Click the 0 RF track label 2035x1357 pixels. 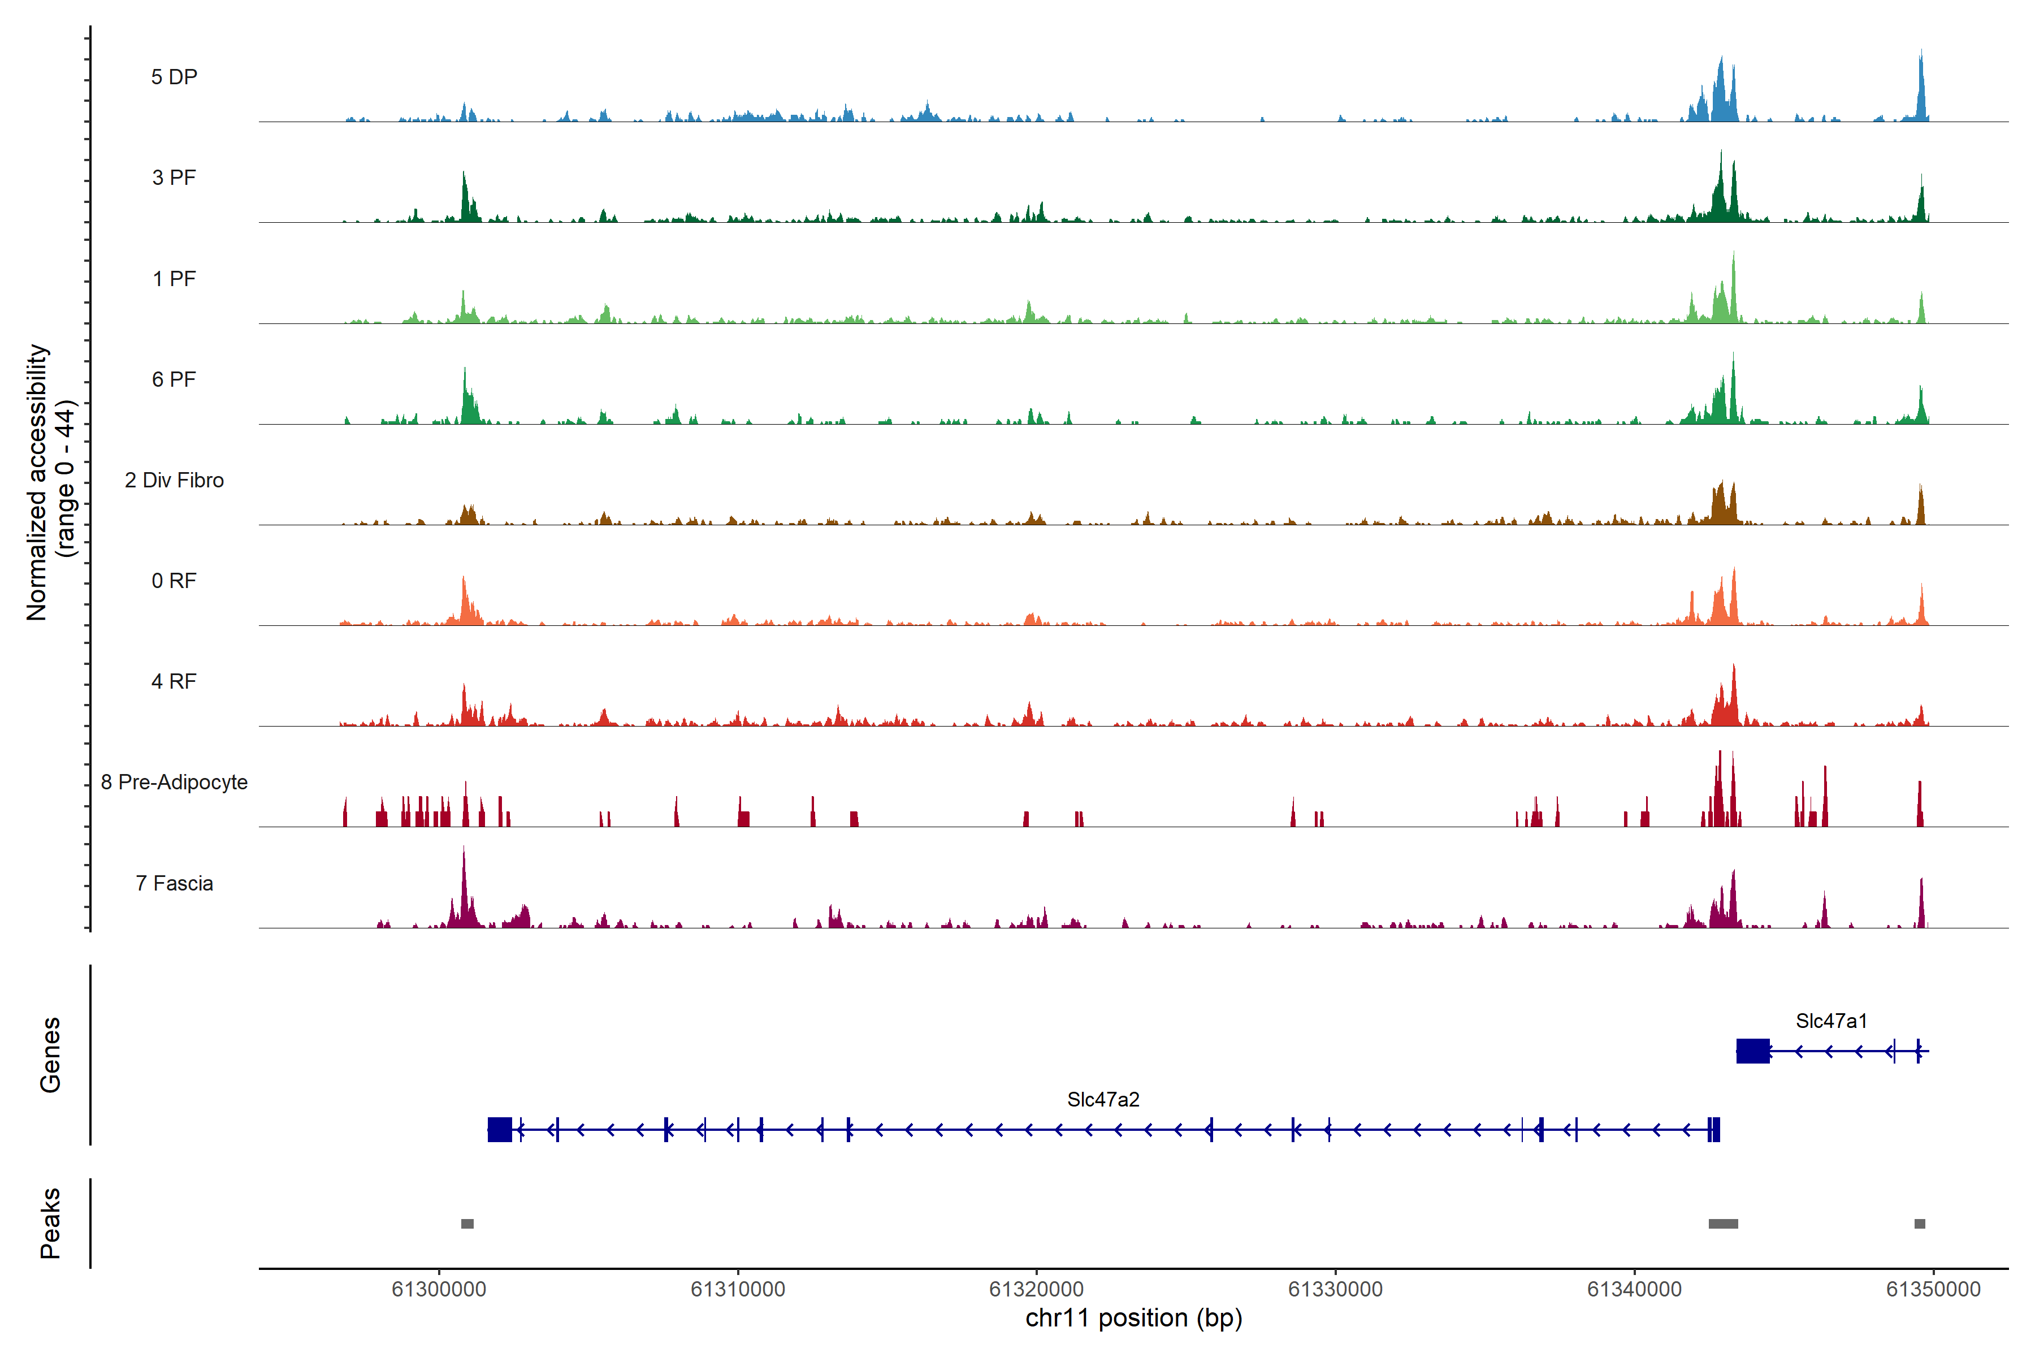(x=174, y=580)
